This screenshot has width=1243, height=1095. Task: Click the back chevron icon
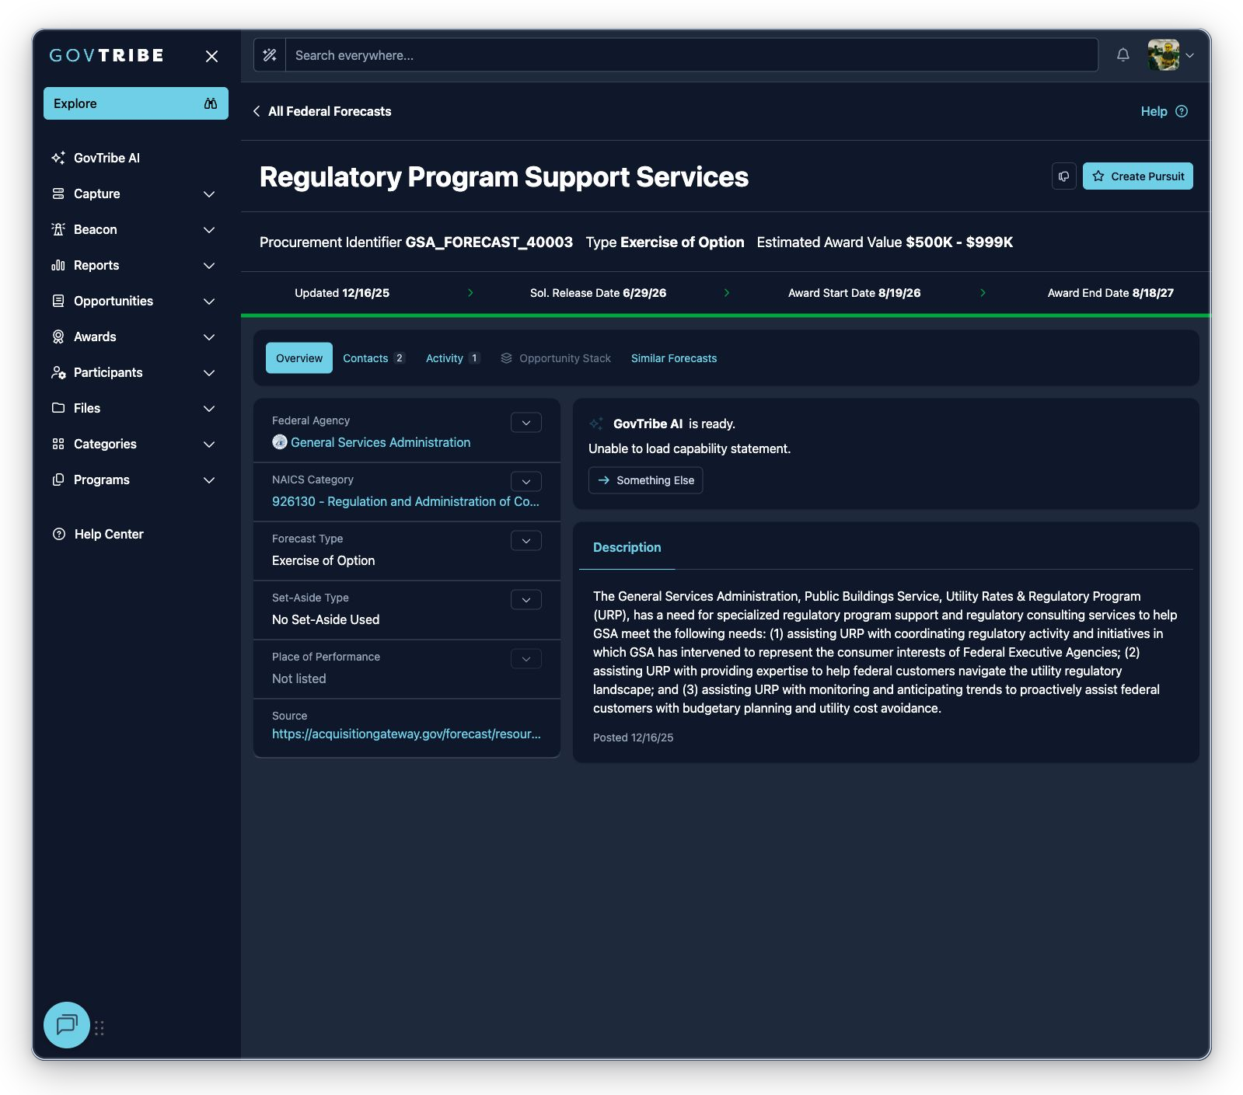pos(257,111)
